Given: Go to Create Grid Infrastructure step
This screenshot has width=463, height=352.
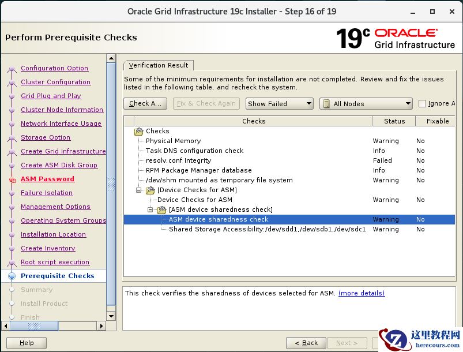Looking at the screenshot, I should 63,151.
